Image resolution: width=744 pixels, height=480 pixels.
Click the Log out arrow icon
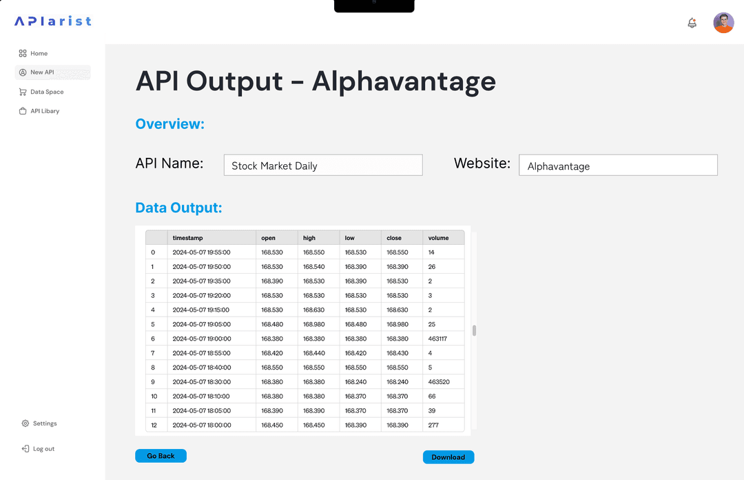pos(25,449)
